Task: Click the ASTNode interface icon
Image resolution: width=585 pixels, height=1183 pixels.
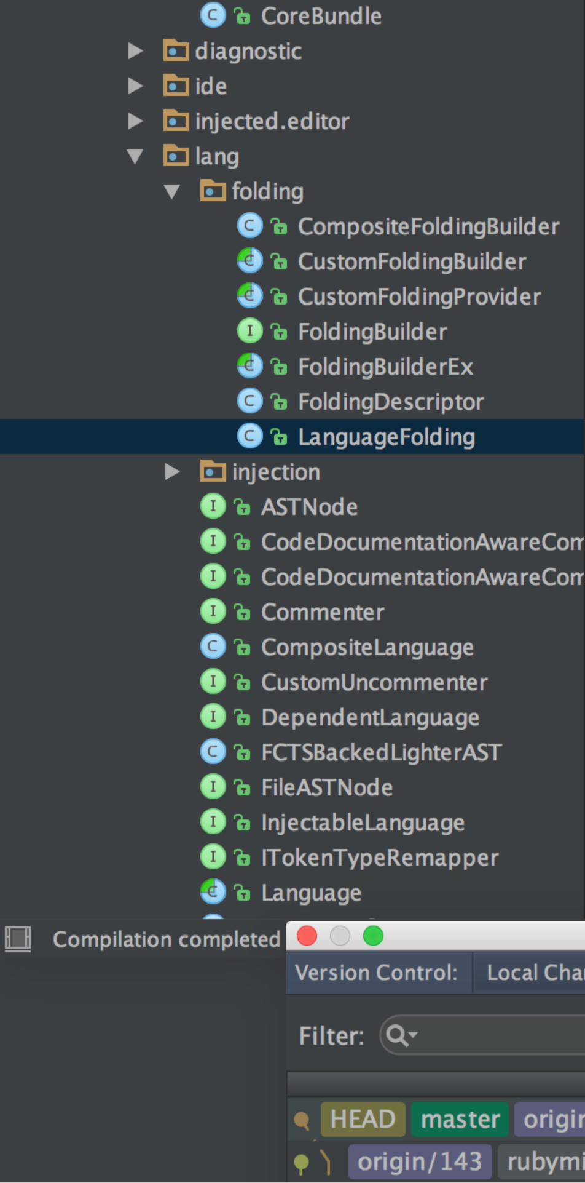Action: tap(213, 506)
